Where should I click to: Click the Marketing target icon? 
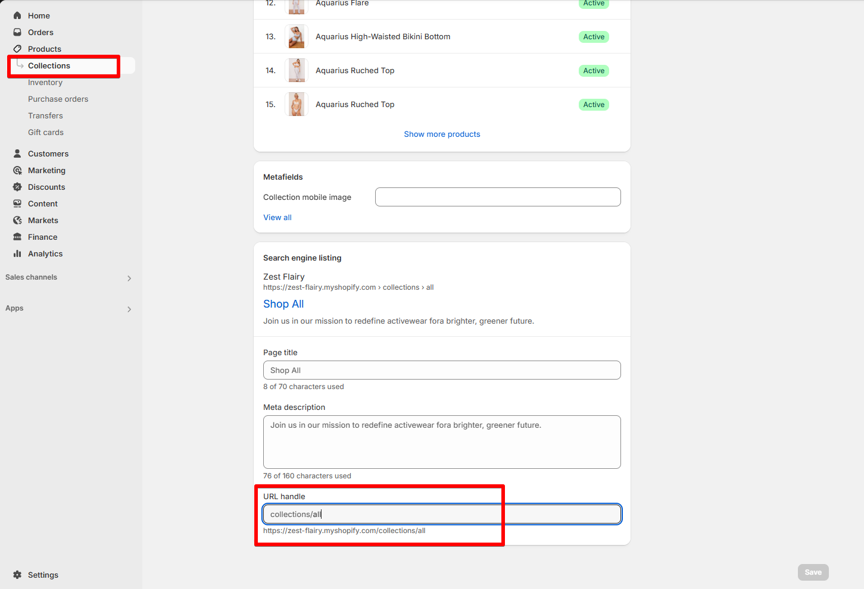pyautogui.click(x=17, y=170)
